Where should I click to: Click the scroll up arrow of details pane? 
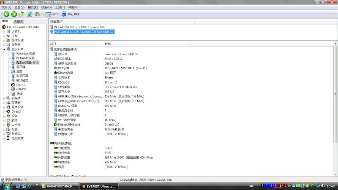(335, 43)
